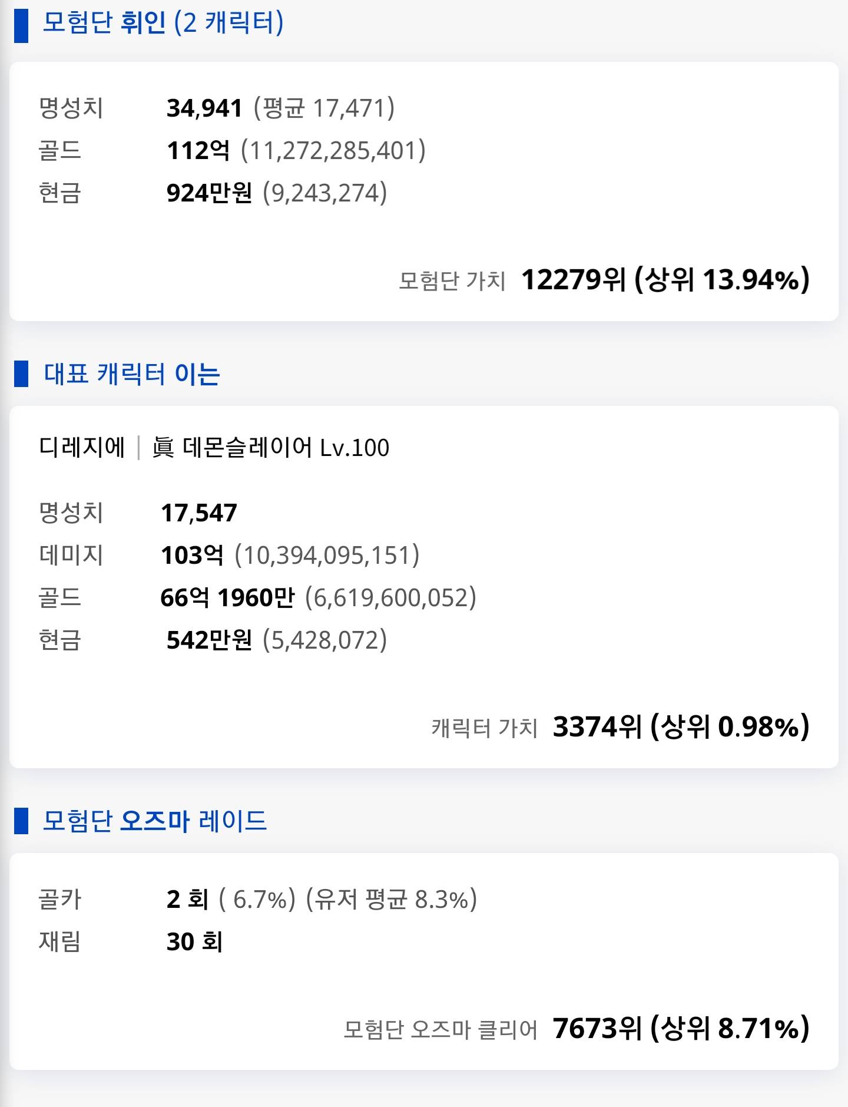
Task: Click the blue marker beside 모험단 오즈마 레이드
Action: tap(21, 821)
